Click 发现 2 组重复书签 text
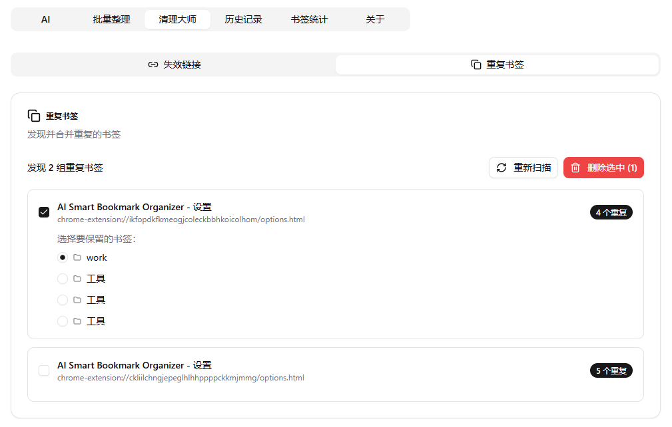672x427 pixels. [65, 168]
